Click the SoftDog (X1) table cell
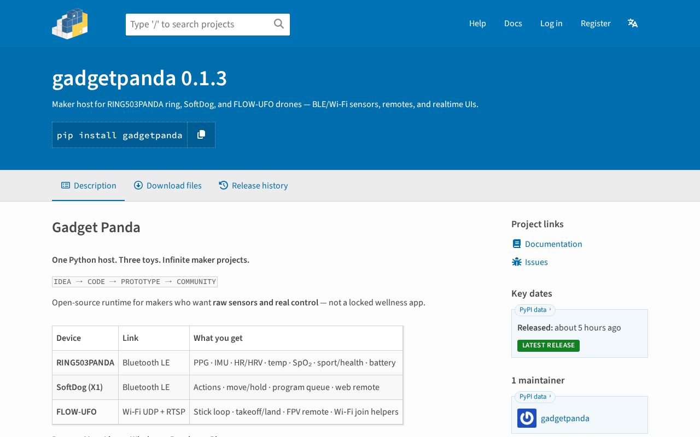 pyautogui.click(x=85, y=387)
